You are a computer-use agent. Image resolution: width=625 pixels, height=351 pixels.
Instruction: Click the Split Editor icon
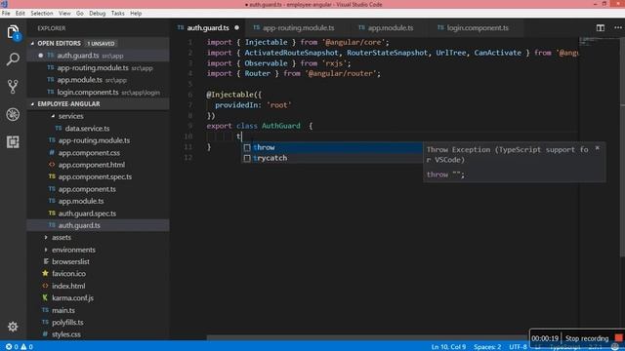click(601, 28)
